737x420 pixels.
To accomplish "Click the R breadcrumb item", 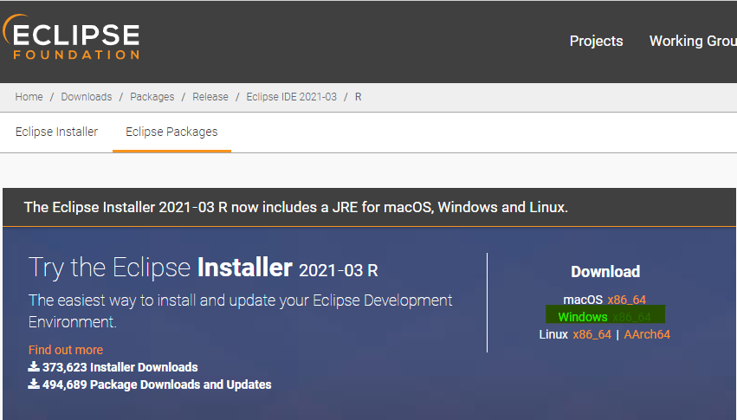I will click(x=359, y=97).
